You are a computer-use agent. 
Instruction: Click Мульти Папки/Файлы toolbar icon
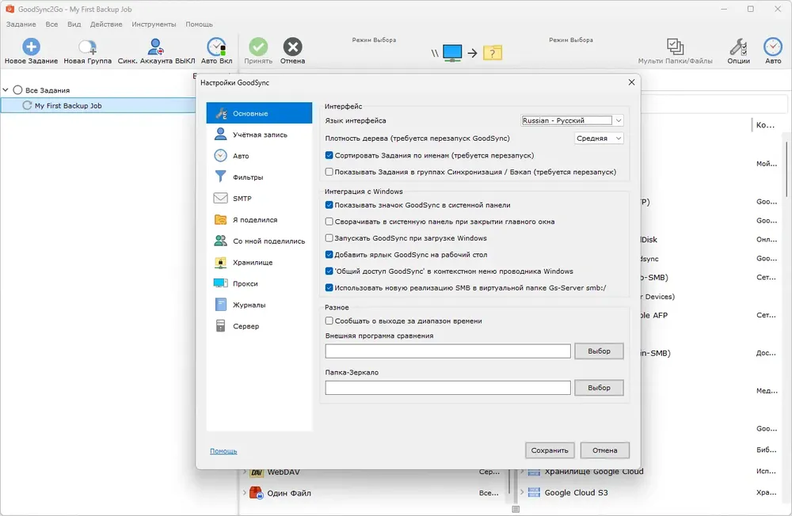coord(675,47)
